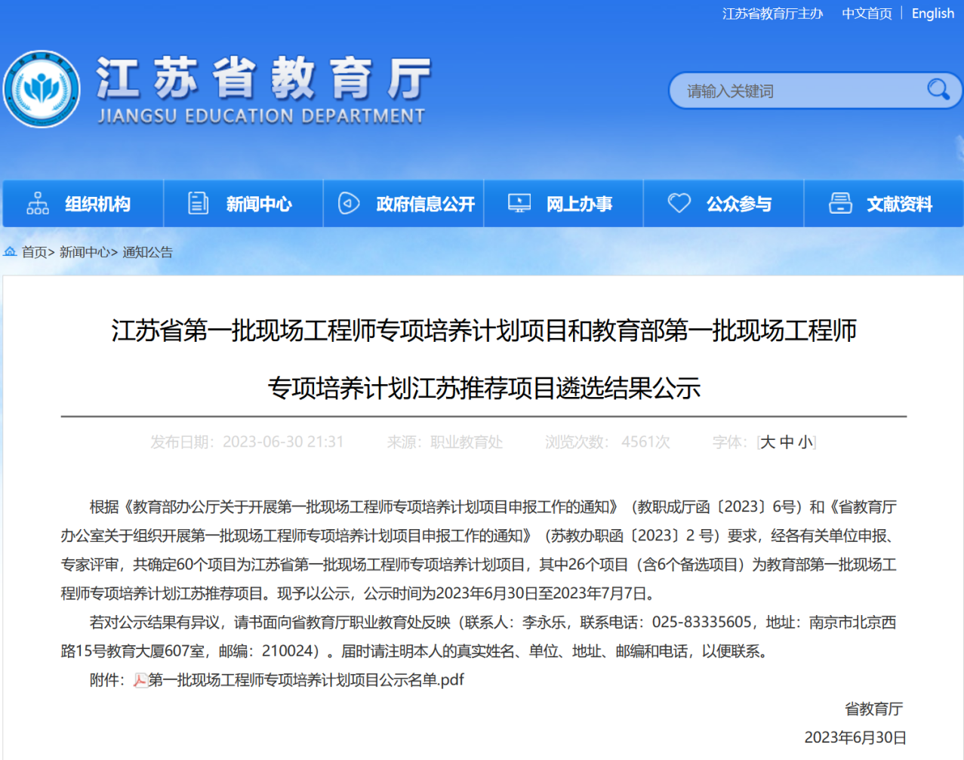Click the 中文首页 link
Screen dimensions: 964x760
click(x=867, y=14)
